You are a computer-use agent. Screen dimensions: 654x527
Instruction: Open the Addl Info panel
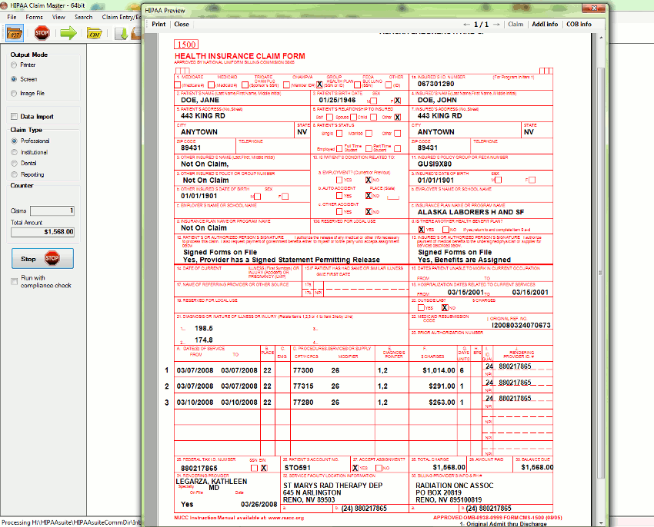pos(546,25)
